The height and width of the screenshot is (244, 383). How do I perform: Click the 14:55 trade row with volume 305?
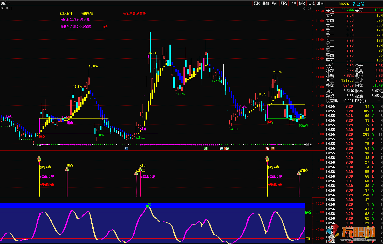click(354, 111)
